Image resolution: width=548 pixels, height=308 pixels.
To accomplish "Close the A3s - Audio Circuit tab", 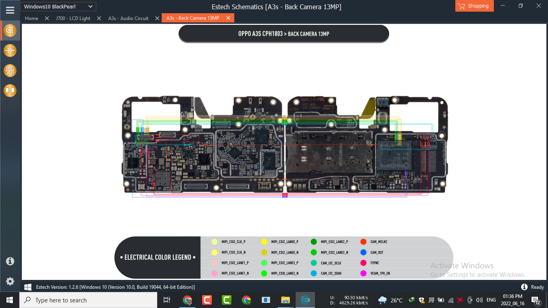I will coord(157,18).
